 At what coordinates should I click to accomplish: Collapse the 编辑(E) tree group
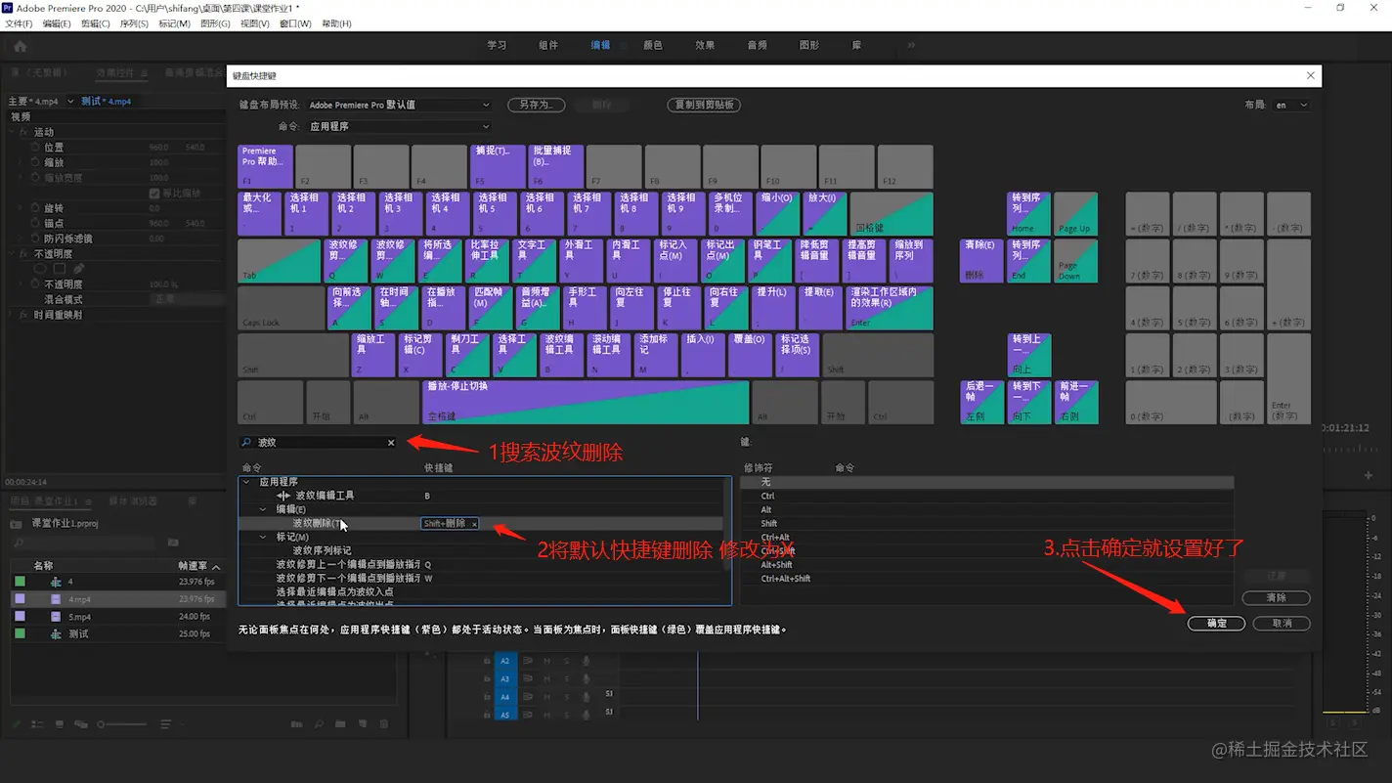pos(263,509)
